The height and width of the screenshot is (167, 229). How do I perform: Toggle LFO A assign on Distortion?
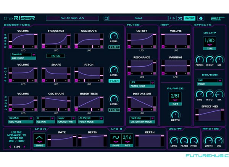coord(129,109)
